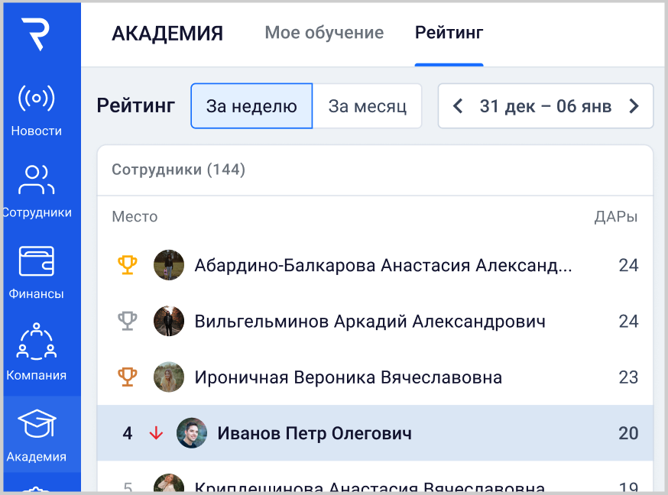Click the R logo in the sidebar

pos(35,35)
